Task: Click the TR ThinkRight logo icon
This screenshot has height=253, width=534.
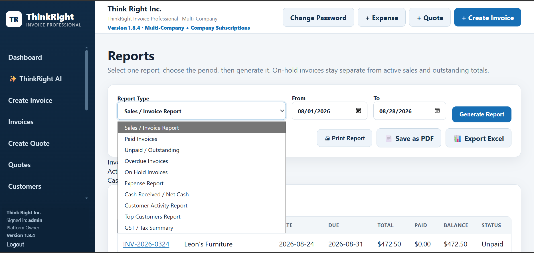Action: point(14,19)
